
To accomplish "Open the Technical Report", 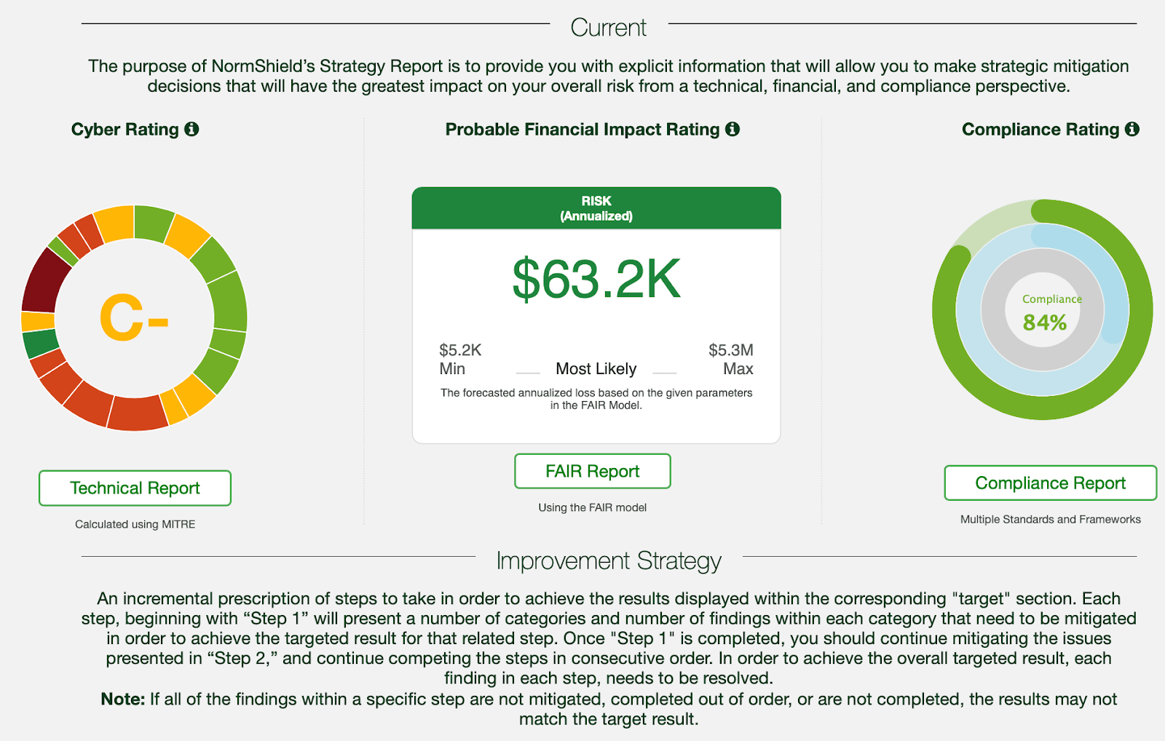I will (135, 488).
